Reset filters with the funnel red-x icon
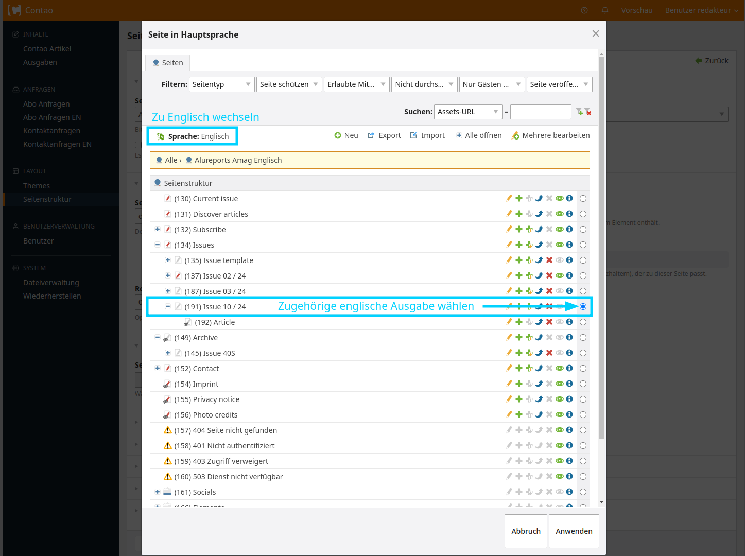 pos(587,112)
